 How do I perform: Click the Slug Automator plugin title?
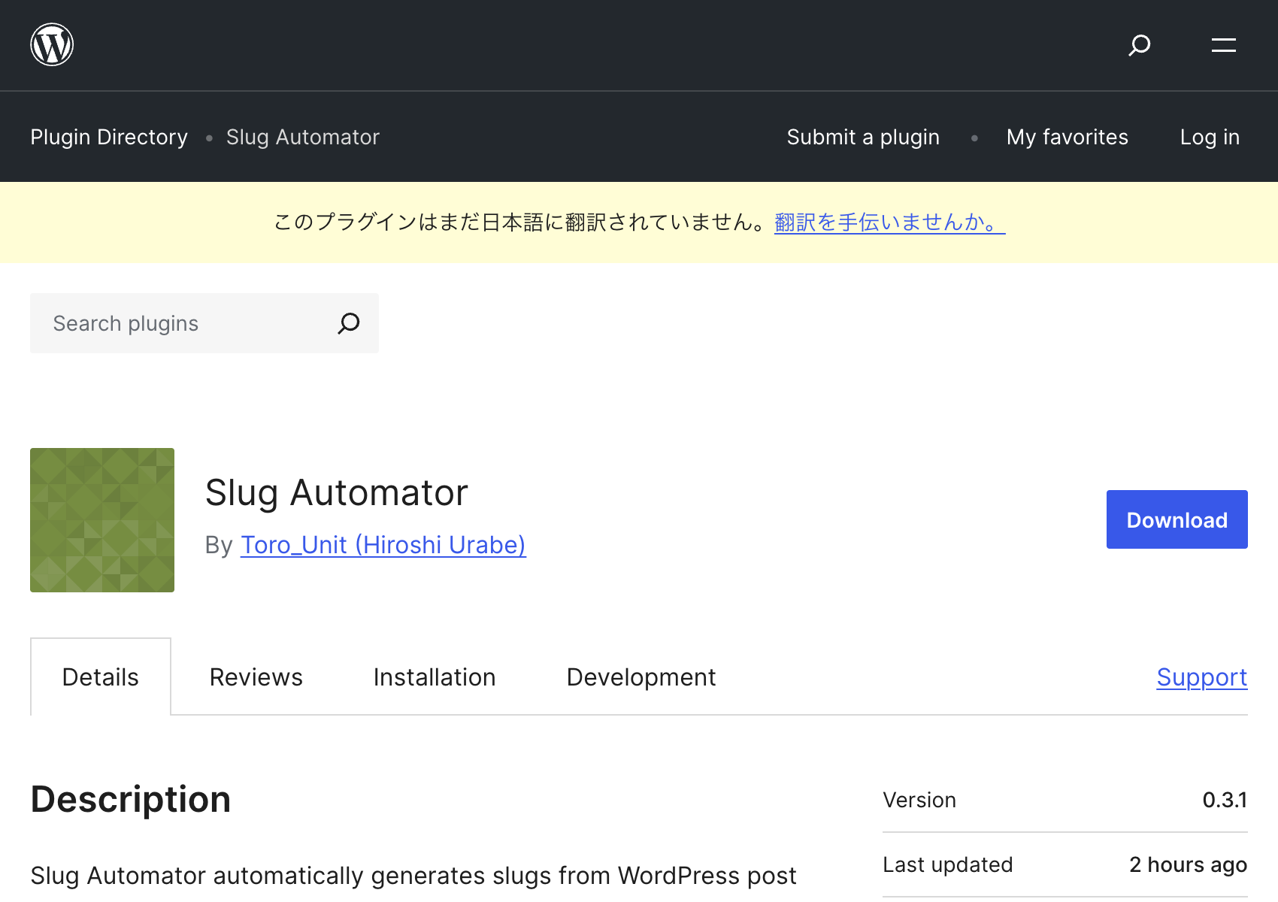tap(337, 493)
